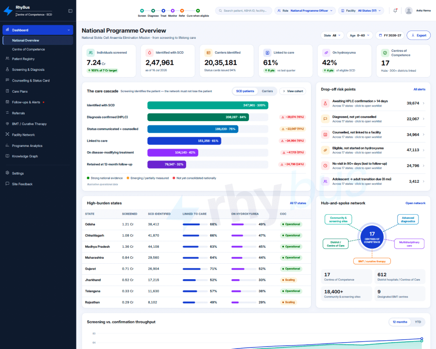Click the On hydroxyurea pill icon
Image resolution: width=436 pixels, height=349 pixels.
pyautogui.click(x=326, y=53)
